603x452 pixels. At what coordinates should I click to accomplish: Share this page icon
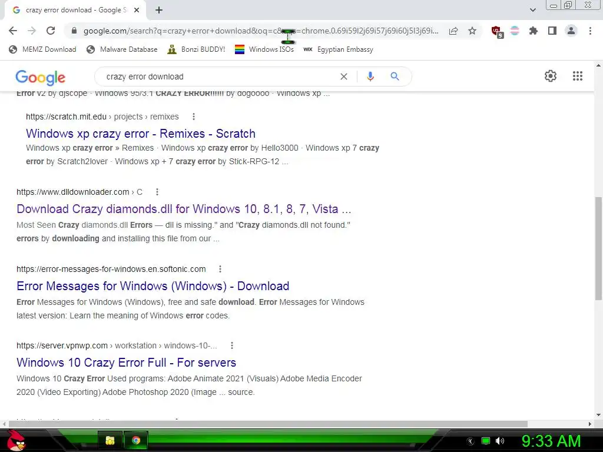tap(453, 31)
